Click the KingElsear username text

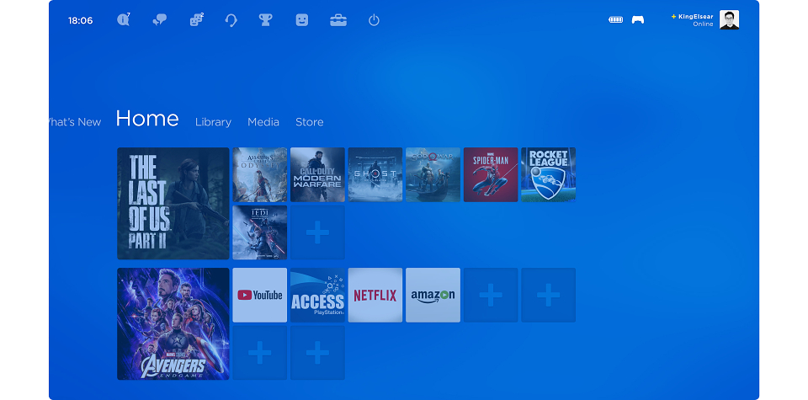(696, 17)
